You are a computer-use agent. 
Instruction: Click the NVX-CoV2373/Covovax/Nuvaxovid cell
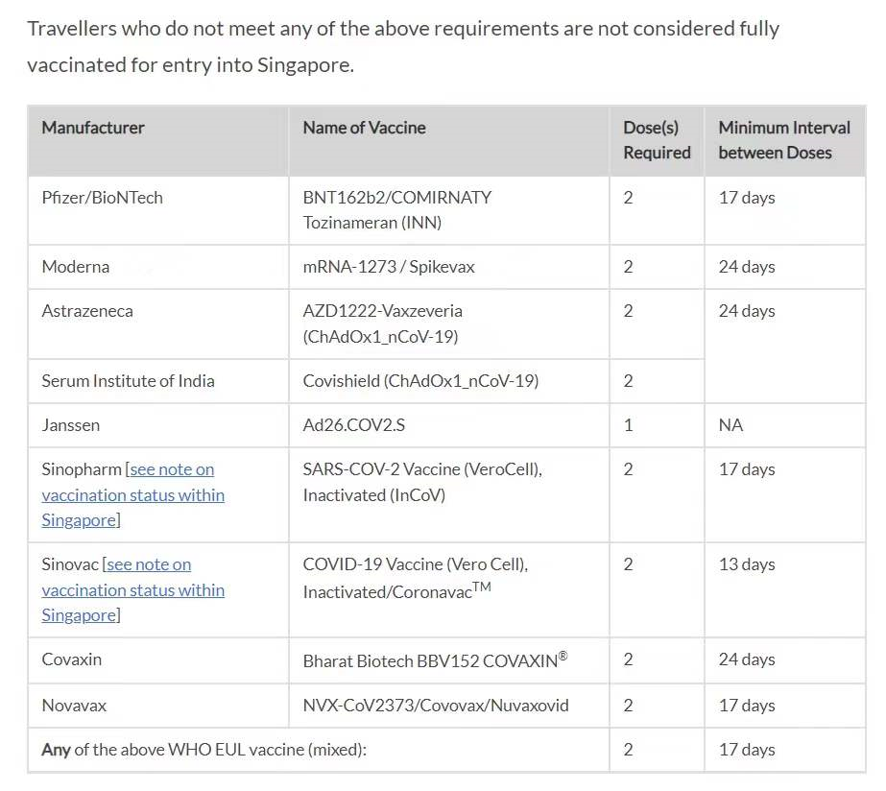(436, 706)
